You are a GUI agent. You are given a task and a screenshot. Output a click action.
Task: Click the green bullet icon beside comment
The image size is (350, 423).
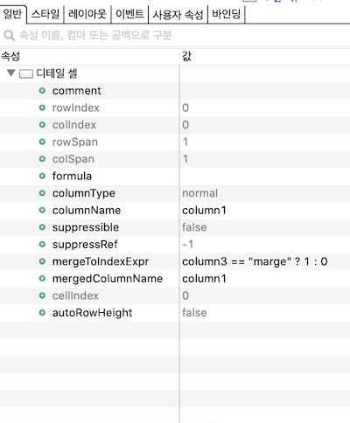pos(42,91)
